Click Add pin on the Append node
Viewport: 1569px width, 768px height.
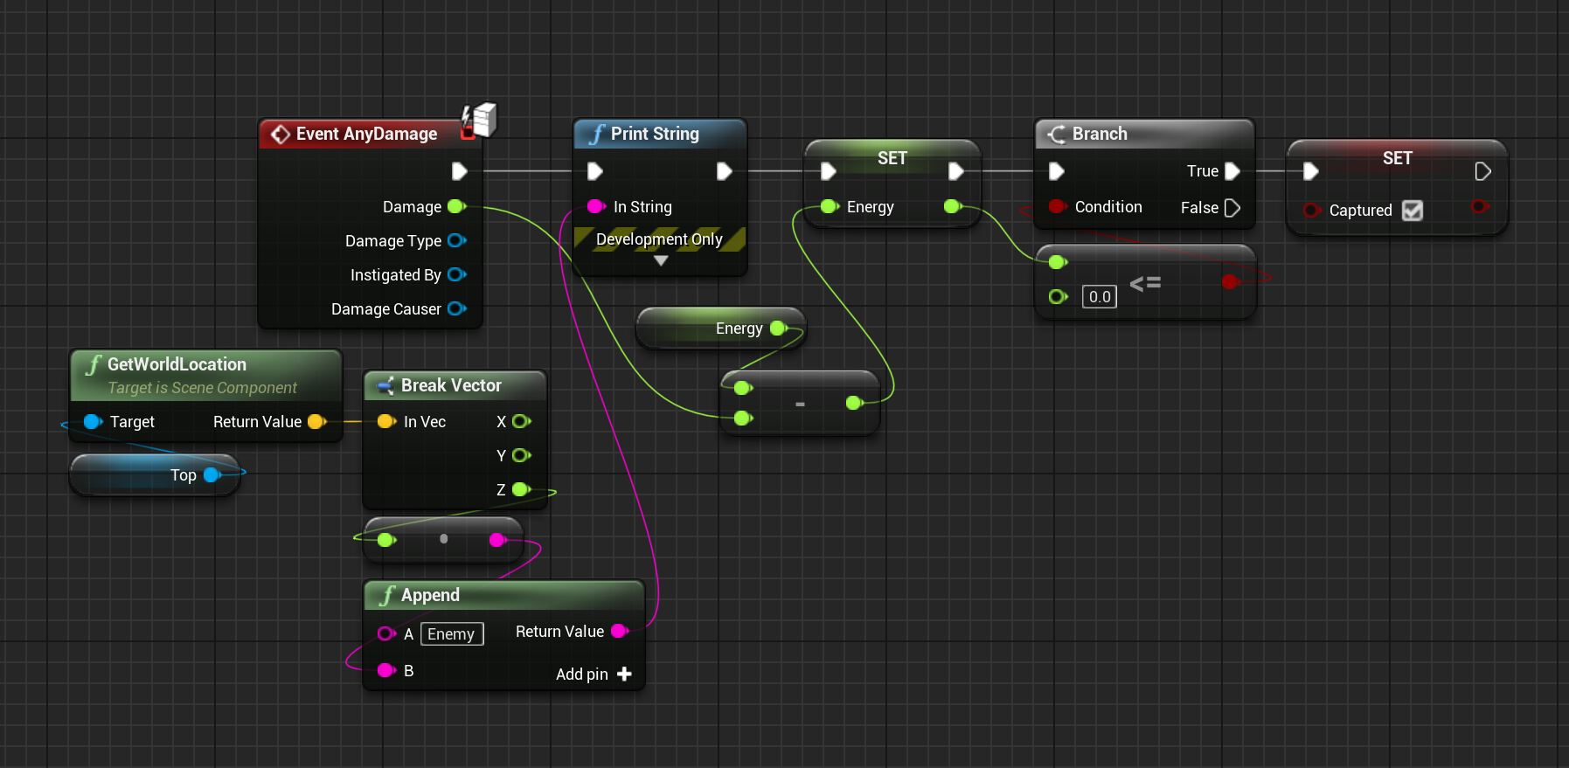594,674
